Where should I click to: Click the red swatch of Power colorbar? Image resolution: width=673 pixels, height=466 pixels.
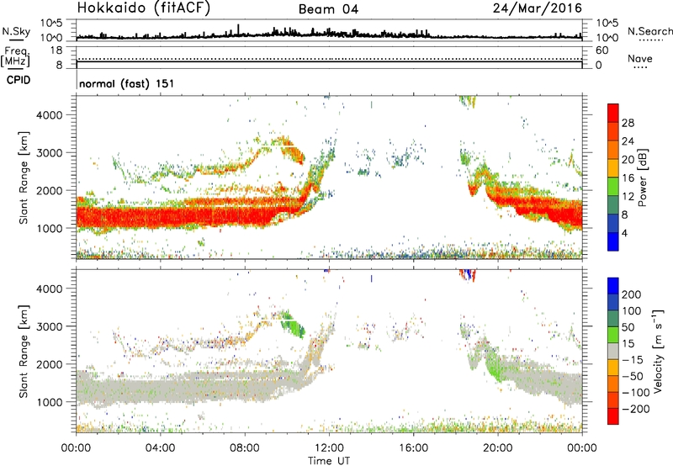point(613,113)
